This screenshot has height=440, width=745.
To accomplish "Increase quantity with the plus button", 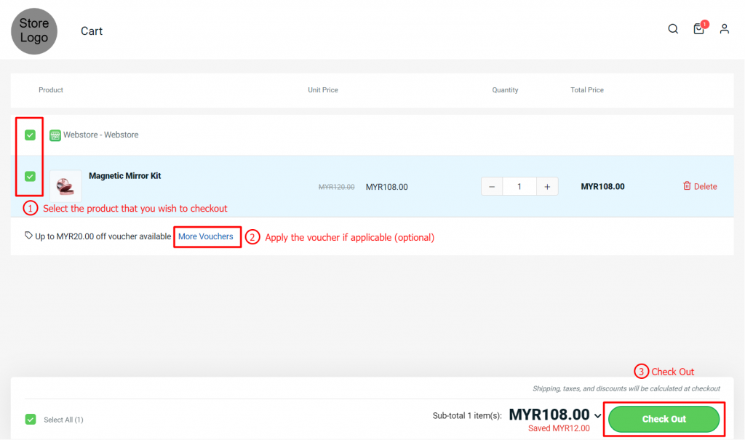I will point(547,187).
